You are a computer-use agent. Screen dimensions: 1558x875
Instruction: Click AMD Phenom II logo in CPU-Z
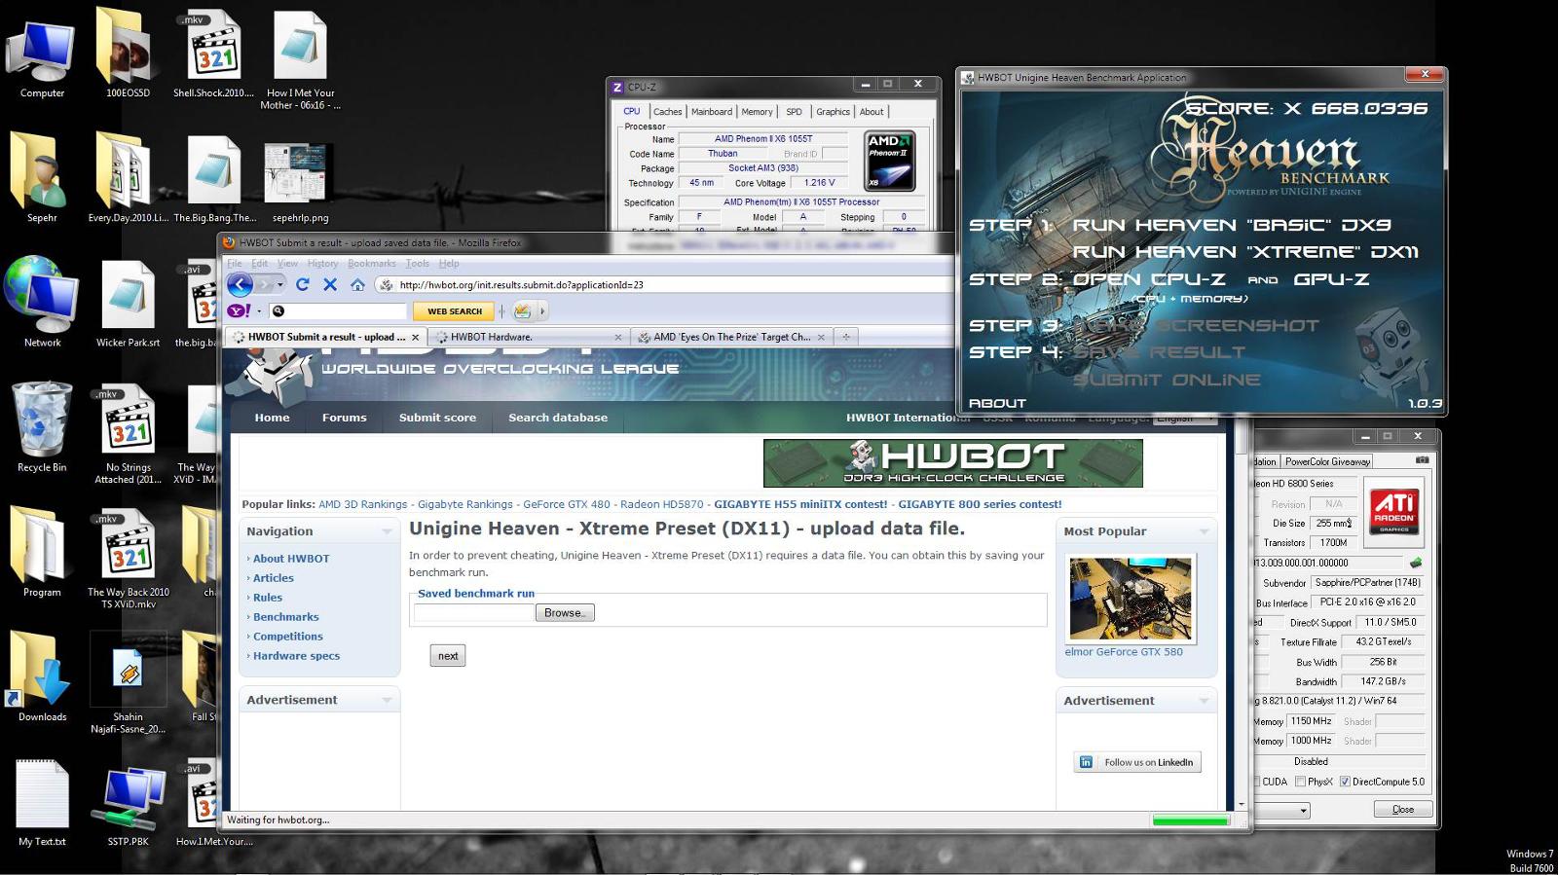coord(890,161)
